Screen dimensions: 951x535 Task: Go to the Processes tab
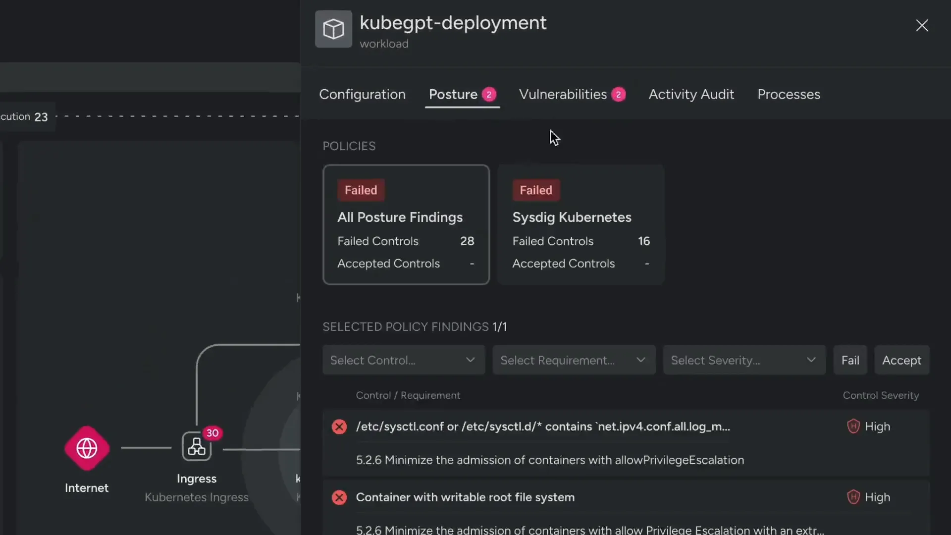click(789, 94)
